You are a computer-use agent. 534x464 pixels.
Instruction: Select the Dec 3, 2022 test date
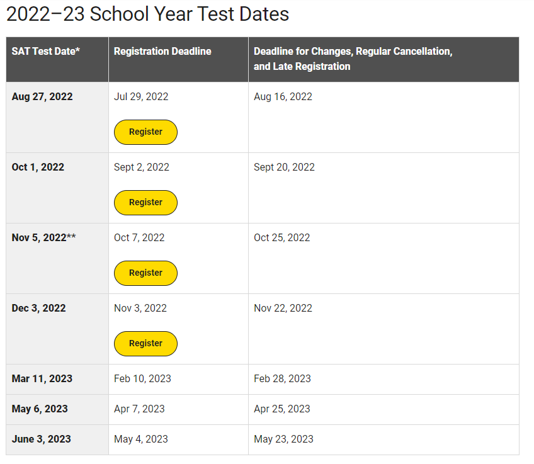click(x=38, y=308)
